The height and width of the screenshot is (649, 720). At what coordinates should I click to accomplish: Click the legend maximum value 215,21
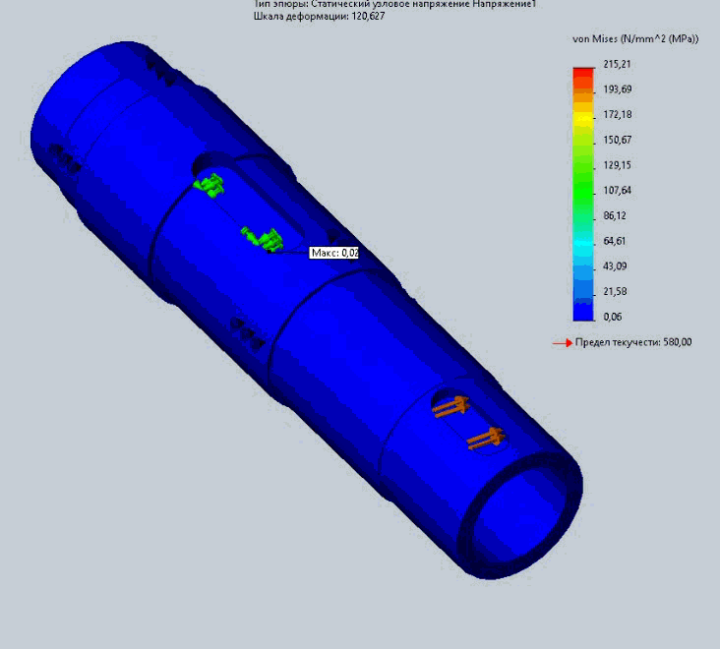(616, 65)
